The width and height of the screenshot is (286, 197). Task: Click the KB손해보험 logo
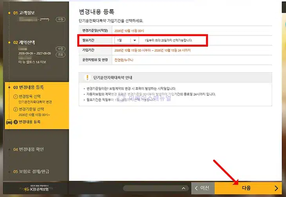tap(36, 189)
